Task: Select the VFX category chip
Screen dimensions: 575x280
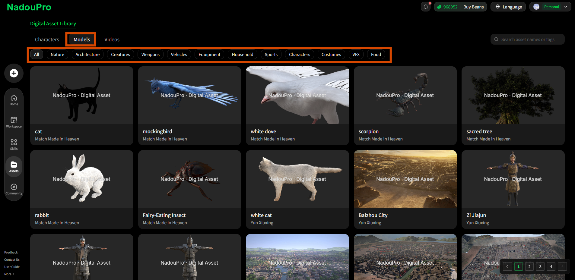Action: click(356, 55)
